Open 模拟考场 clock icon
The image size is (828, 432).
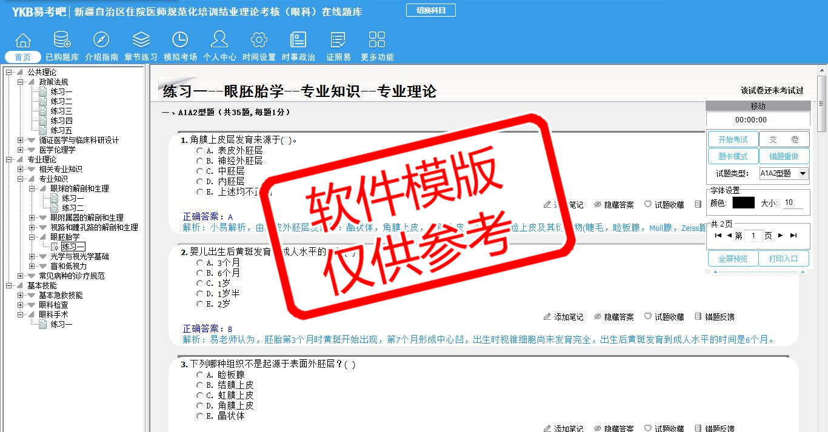pyautogui.click(x=180, y=41)
